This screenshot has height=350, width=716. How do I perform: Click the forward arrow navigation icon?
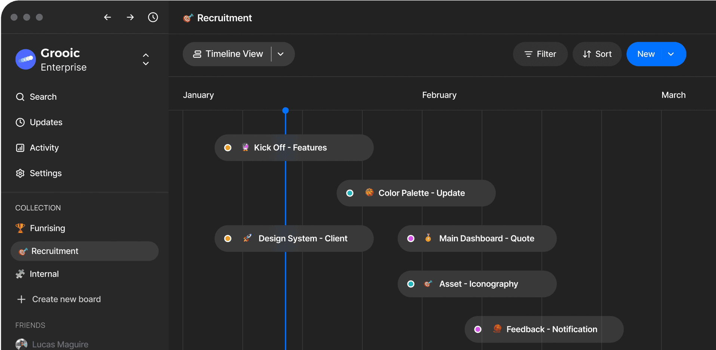130,17
